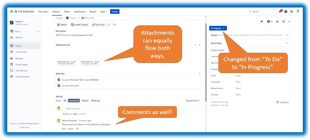This screenshot has width=310, height=140.
Task: Open the Filters dropdown
Action: coord(68,12)
